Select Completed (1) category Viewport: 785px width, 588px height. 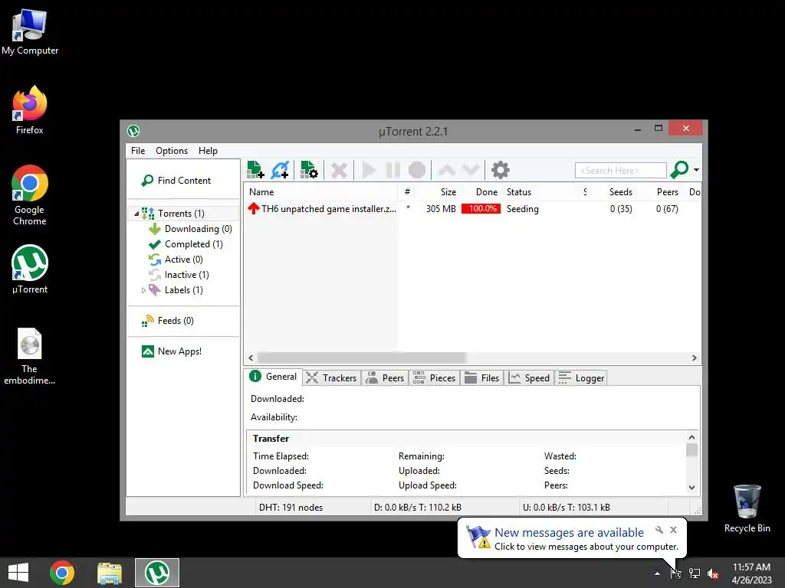(186, 244)
